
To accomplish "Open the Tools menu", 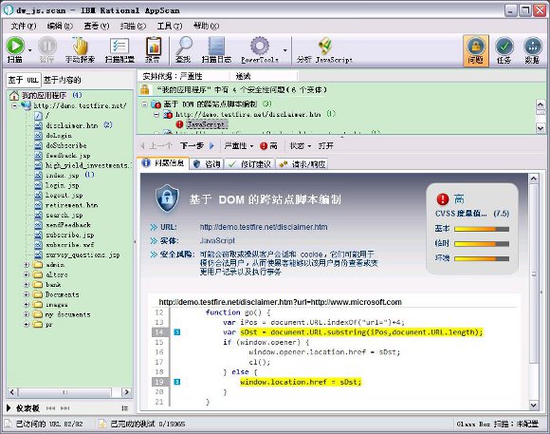I will point(170,26).
